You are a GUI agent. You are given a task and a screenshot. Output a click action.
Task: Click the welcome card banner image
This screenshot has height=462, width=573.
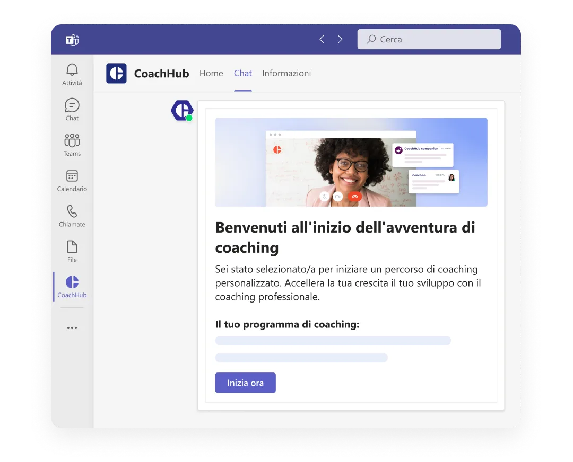pyautogui.click(x=351, y=162)
